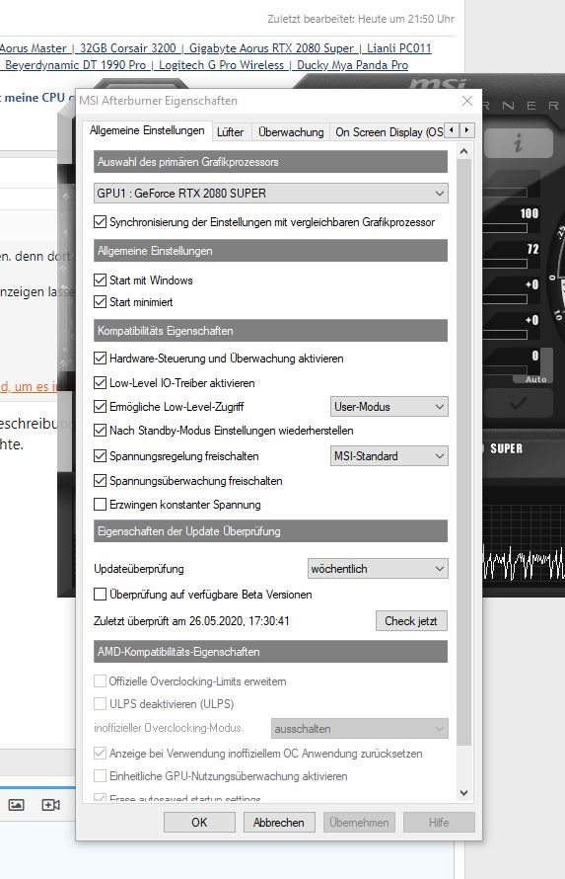Click the insert image icon
This screenshot has height=879, width=565.
pyautogui.click(x=16, y=805)
